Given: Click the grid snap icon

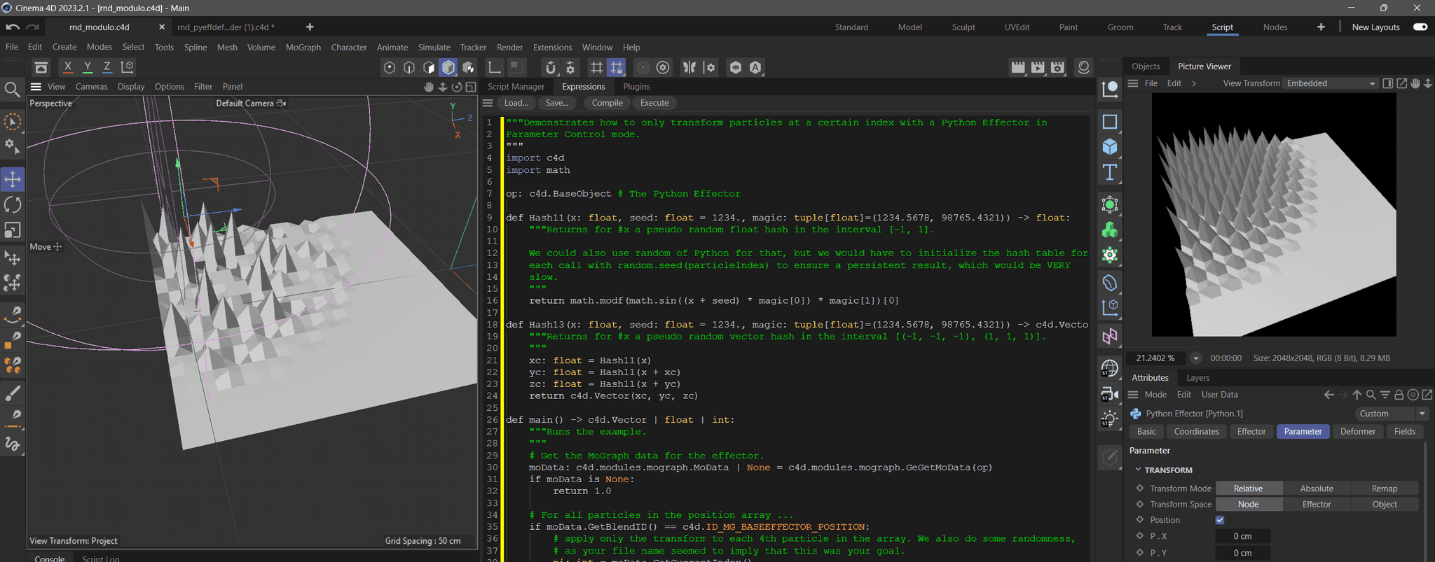Looking at the screenshot, I should [x=596, y=67].
